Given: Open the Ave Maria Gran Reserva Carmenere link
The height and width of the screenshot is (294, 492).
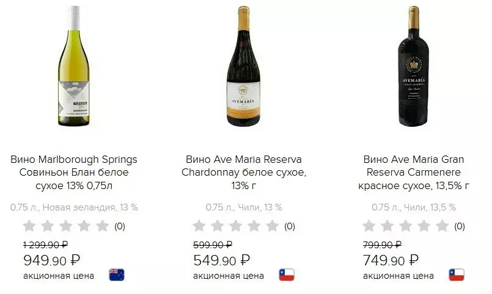Looking at the screenshot, I should pos(414,173).
